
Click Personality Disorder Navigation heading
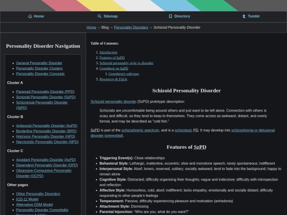[43, 46]
